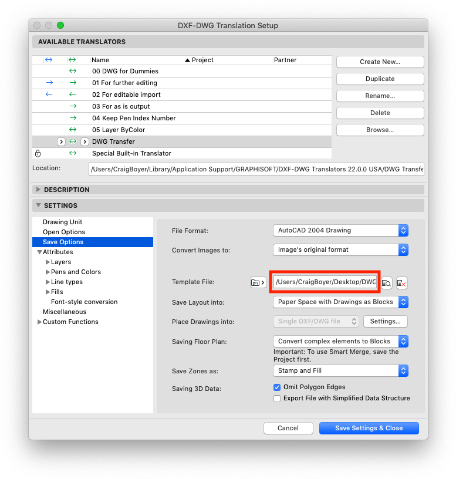Select 01 For further editing translator
This screenshot has height=479, width=456.
[x=182, y=83]
